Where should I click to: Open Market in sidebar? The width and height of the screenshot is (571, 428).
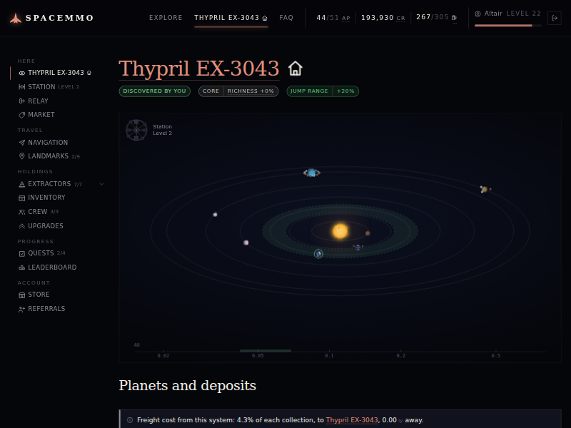[36, 115]
